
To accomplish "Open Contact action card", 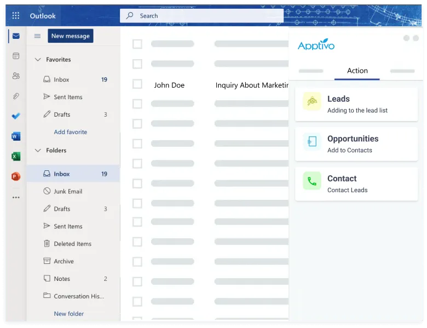I will [x=356, y=184].
